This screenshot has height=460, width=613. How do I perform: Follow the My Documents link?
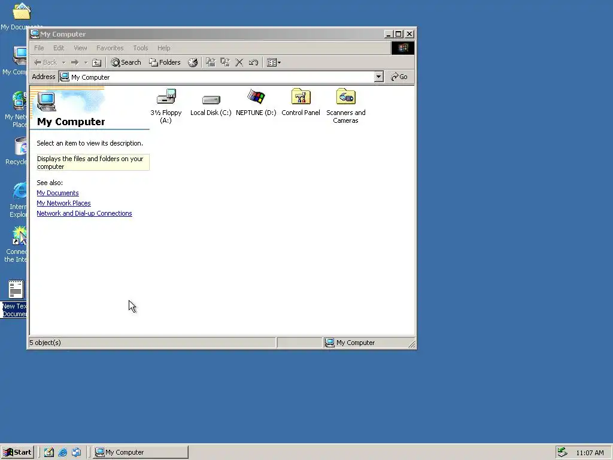(x=57, y=193)
